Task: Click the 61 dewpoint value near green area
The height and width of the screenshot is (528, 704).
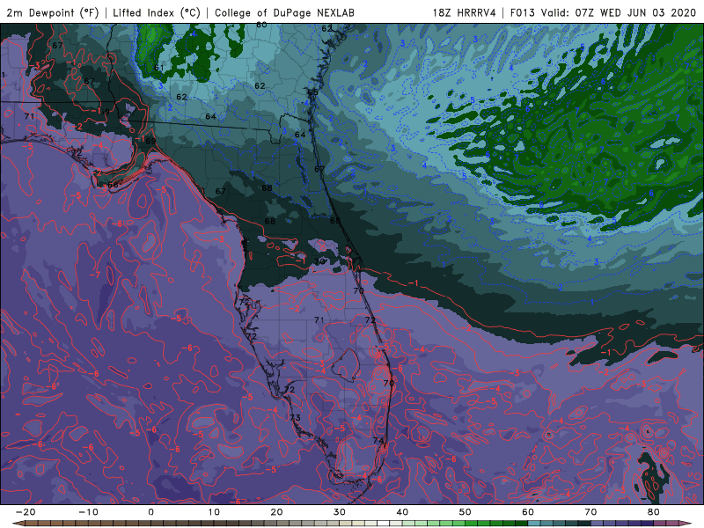Action: (x=159, y=68)
